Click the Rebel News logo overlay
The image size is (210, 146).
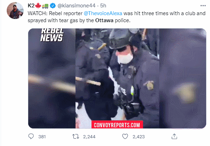coord(52,35)
